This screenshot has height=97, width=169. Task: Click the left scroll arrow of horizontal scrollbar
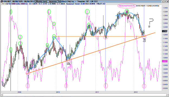point(2,95)
